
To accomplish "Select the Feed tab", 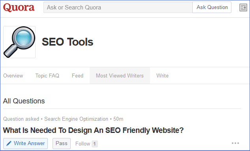I will pos(77,75).
